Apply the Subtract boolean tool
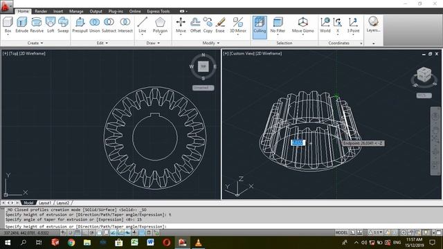The width and height of the screenshot is (443, 249). pyautogui.click(x=109, y=25)
